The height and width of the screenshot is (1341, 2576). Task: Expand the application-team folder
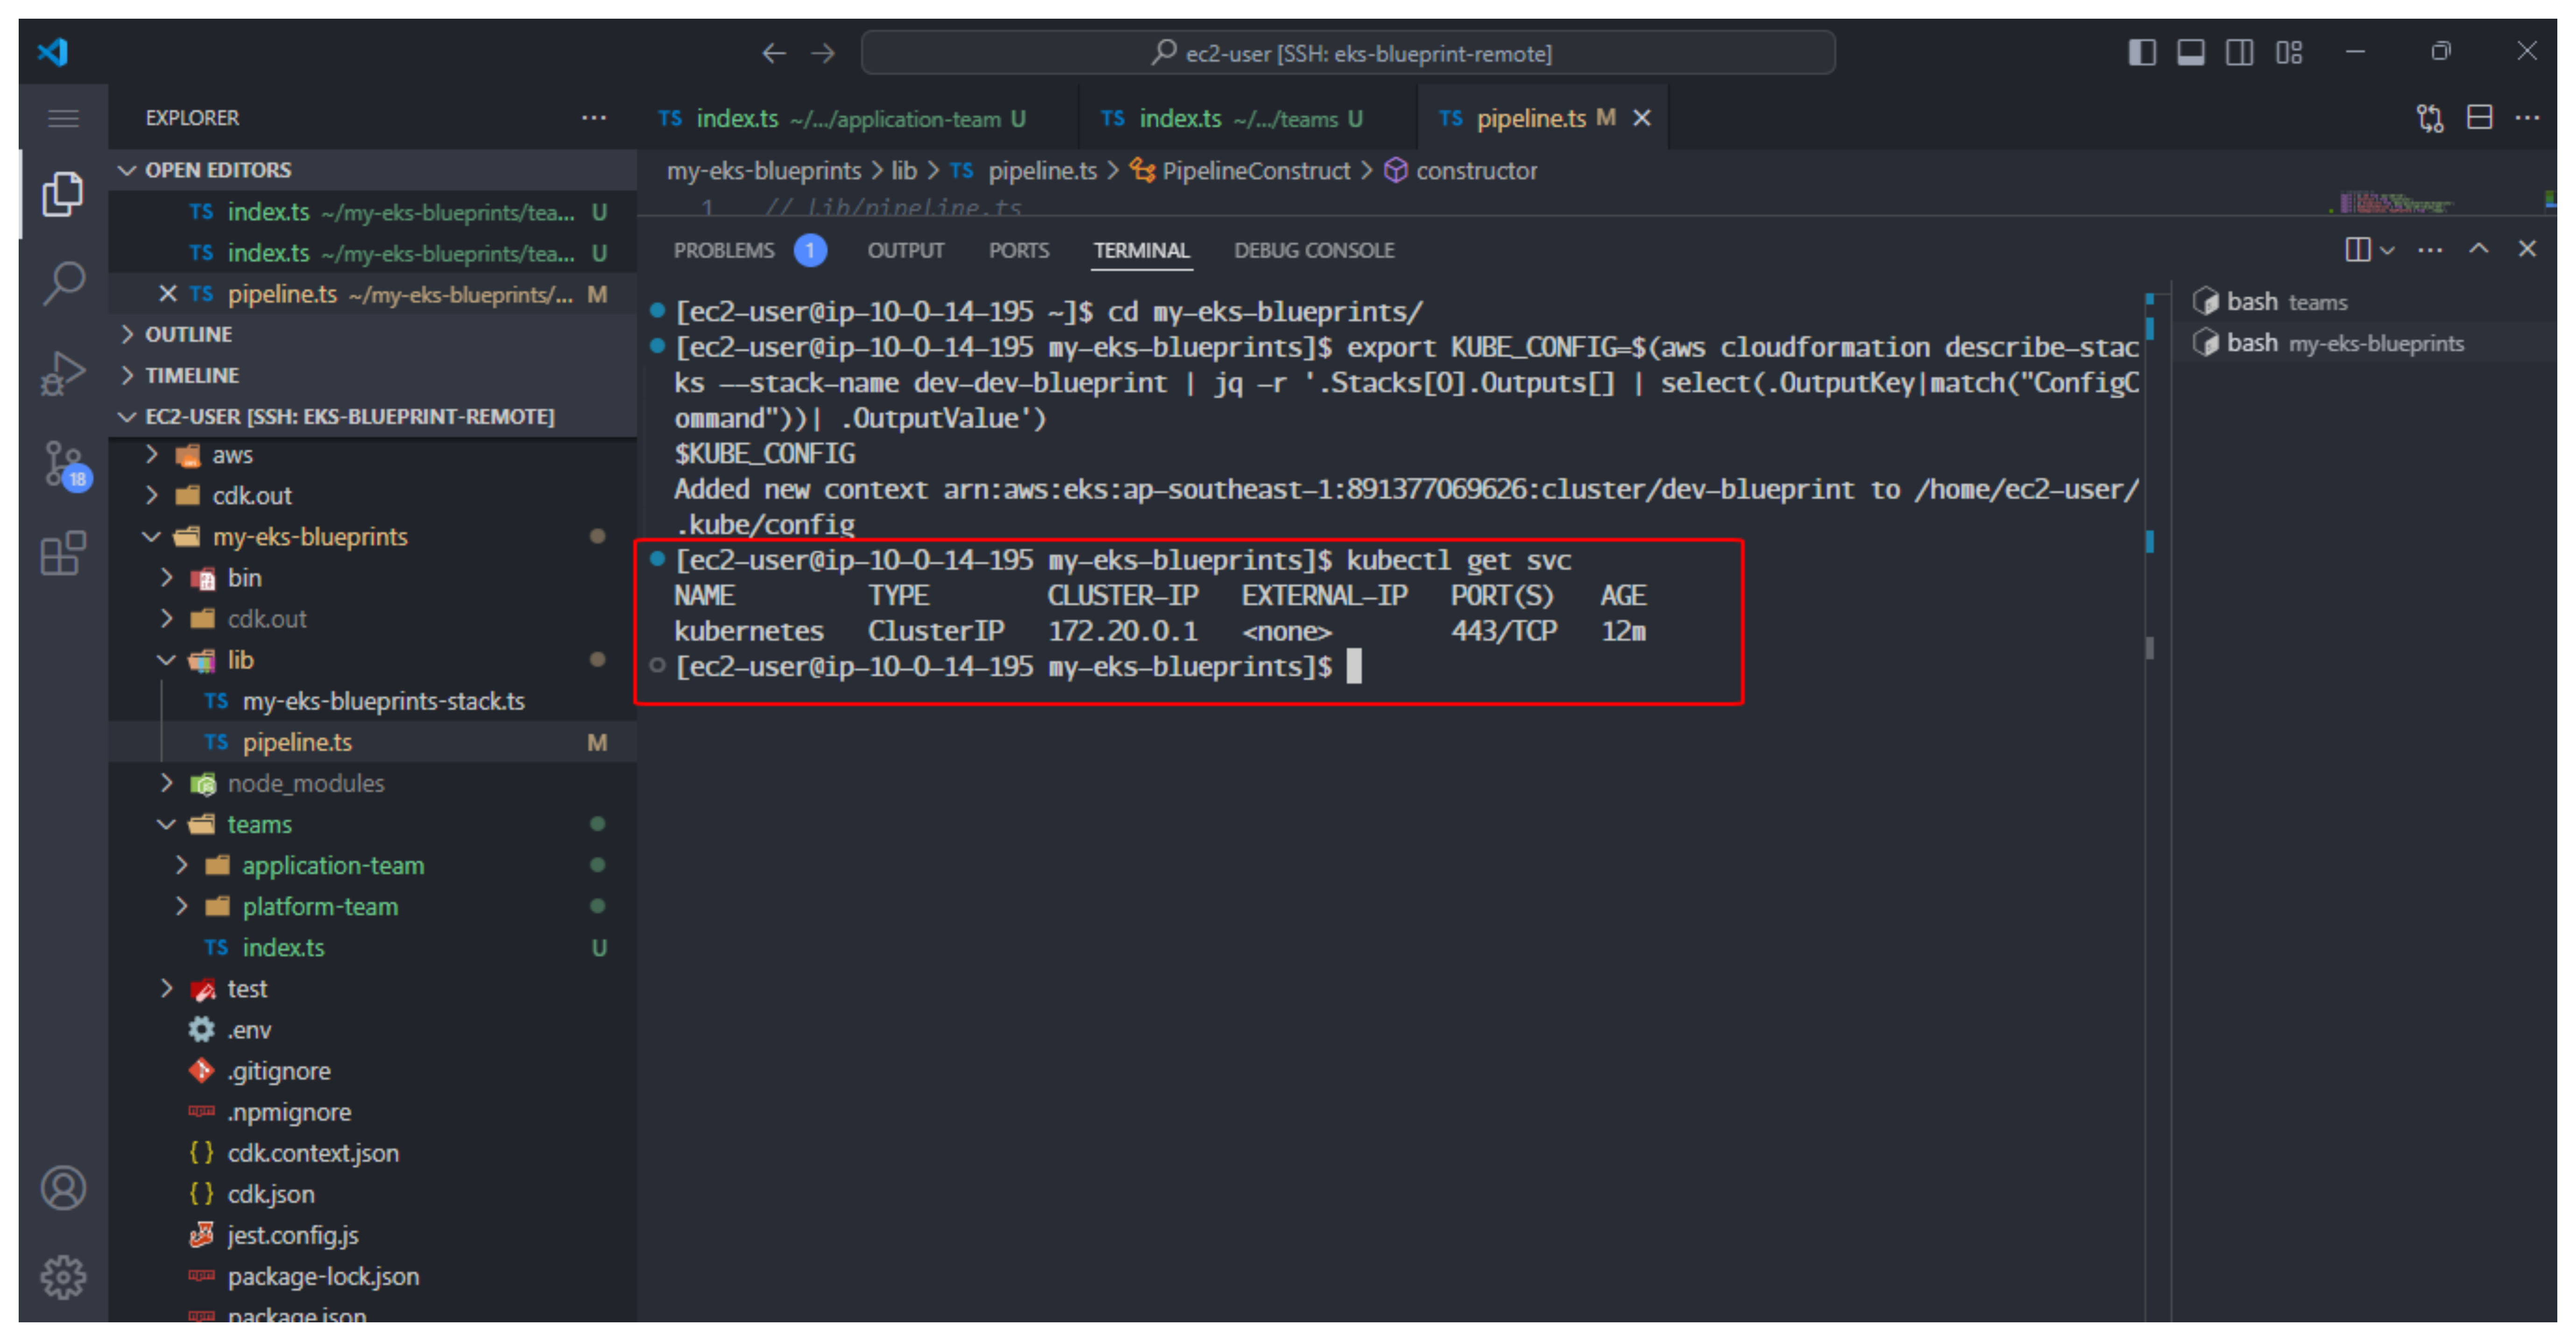click(x=372, y=865)
